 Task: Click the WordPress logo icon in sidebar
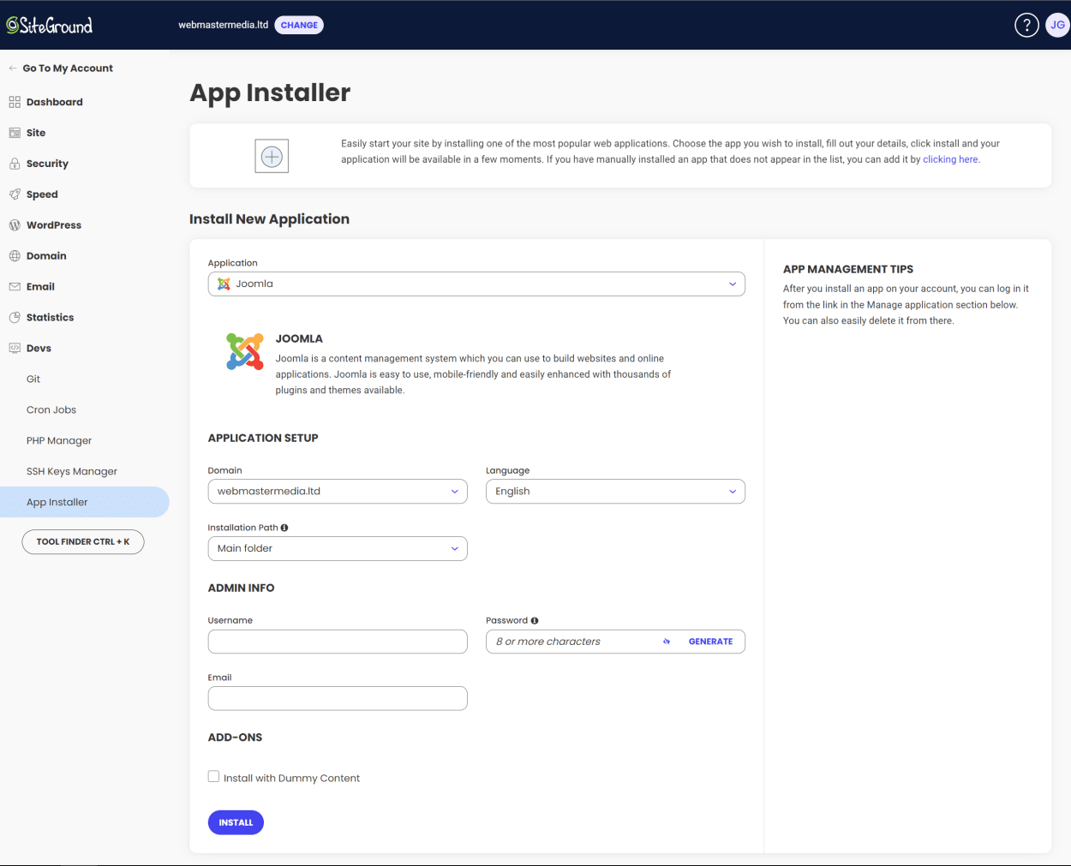(15, 225)
